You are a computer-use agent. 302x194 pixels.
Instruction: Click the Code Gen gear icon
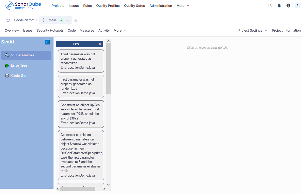point(7,76)
